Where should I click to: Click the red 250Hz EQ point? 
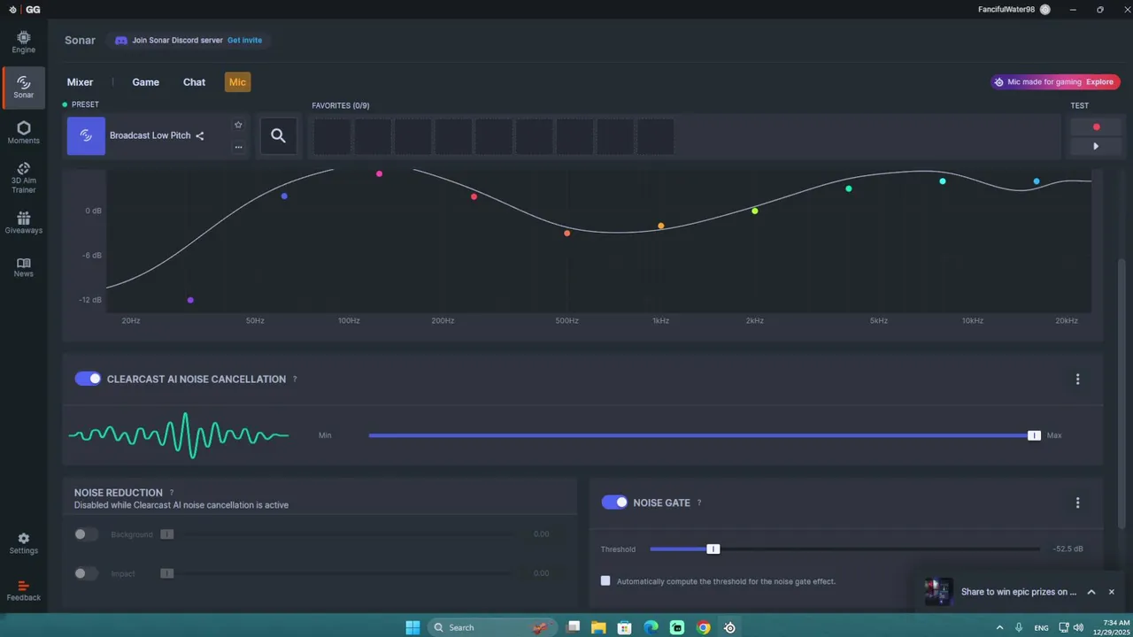click(x=474, y=196)
